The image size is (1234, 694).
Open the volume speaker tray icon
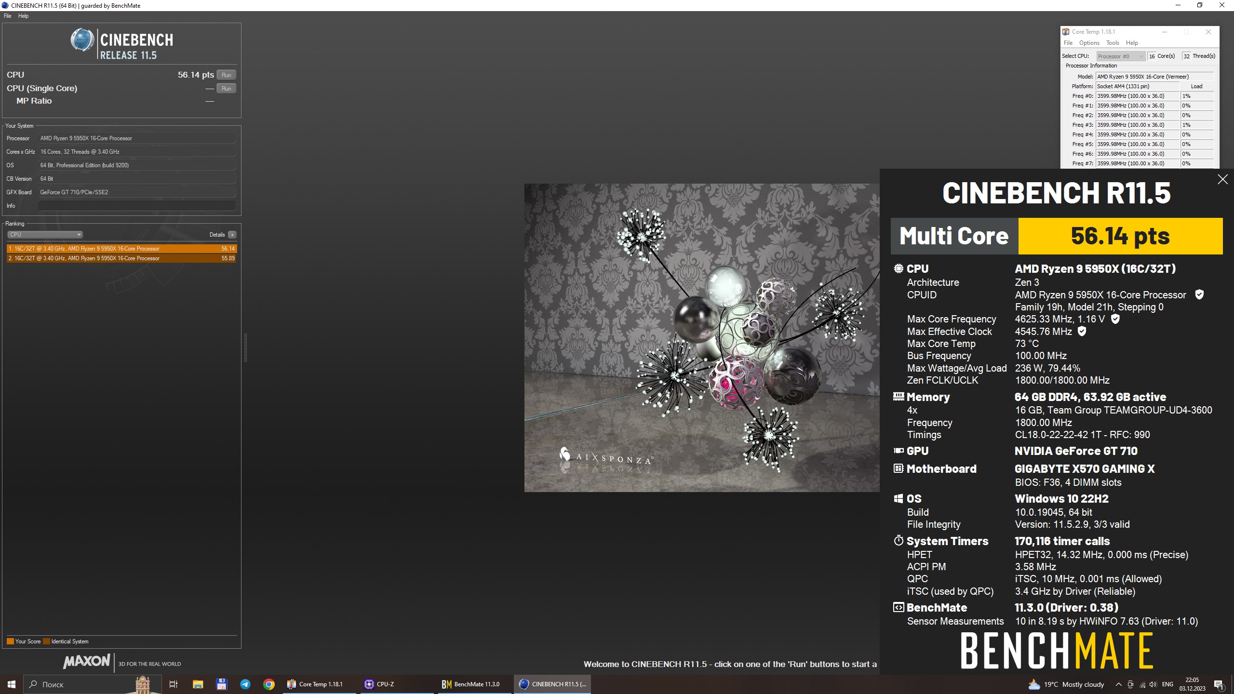click(x=1153, y=684)
